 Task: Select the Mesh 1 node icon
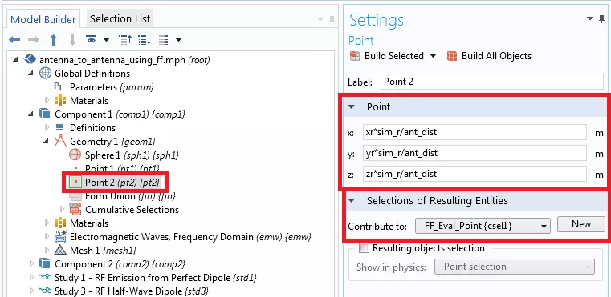click(x=60, y=250)
